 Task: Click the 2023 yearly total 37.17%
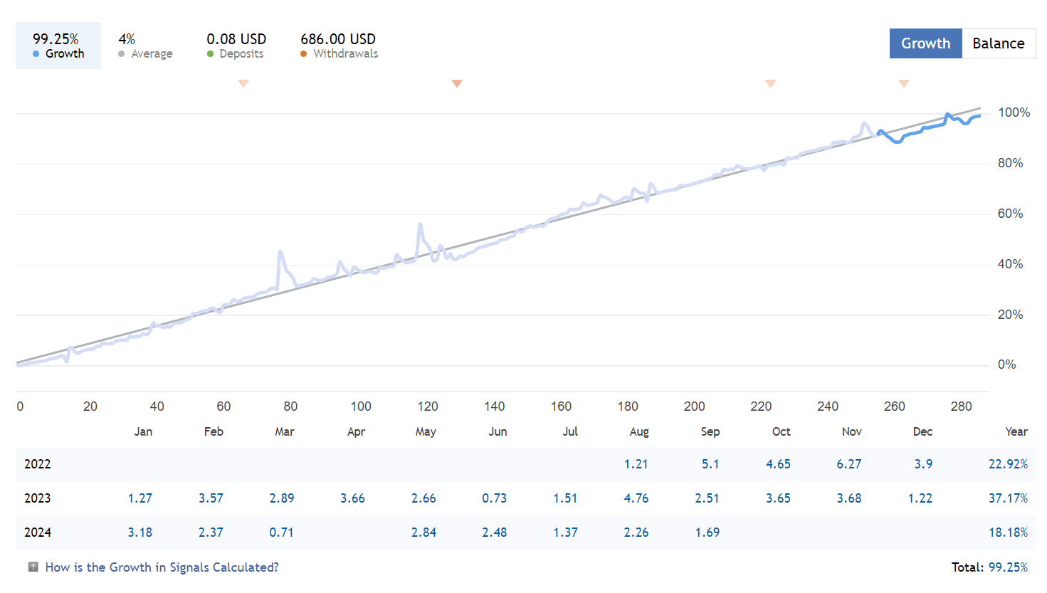pos(1008,498)
